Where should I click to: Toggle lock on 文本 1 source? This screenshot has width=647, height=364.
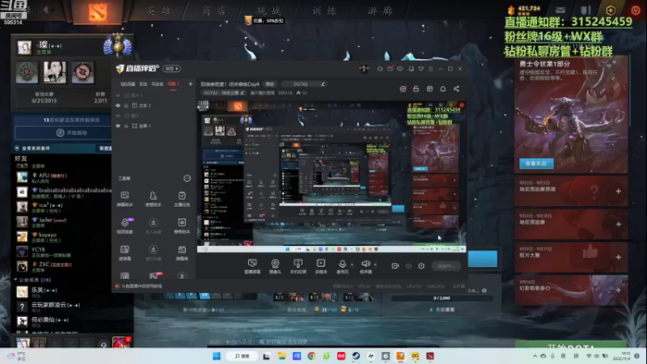[x=126, y=106]
